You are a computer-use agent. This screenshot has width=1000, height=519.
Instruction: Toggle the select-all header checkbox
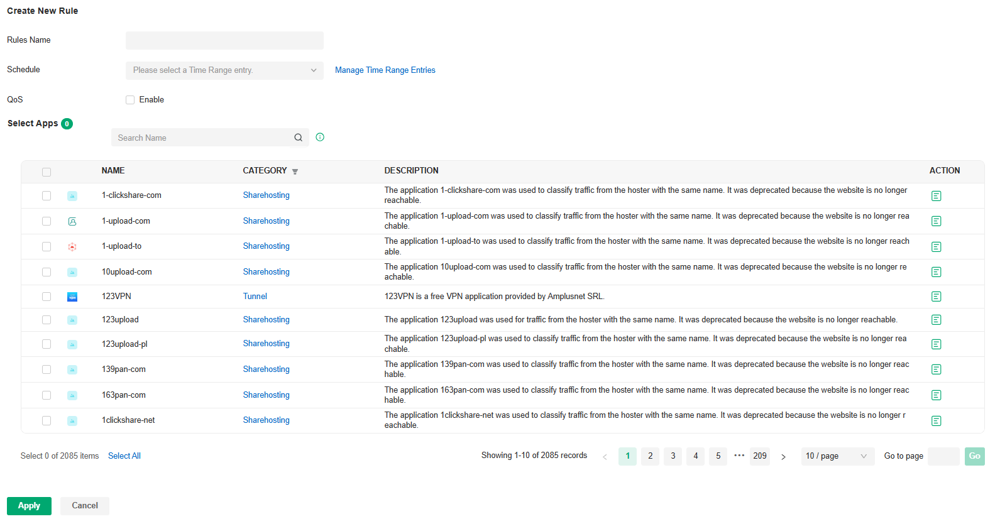(x=47, y=172)
